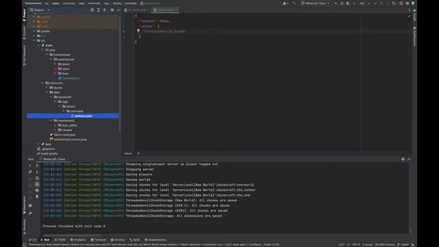
Task: Rerun Minecraft Client from the Run panel
Action: (x=30, y=166)
